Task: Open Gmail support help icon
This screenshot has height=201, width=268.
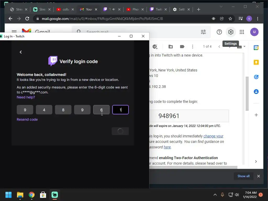Action: point(219,32)
